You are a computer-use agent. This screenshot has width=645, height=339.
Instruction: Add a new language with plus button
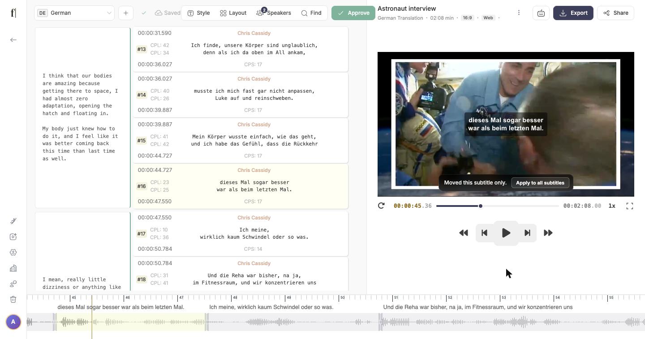pos(126,13)
